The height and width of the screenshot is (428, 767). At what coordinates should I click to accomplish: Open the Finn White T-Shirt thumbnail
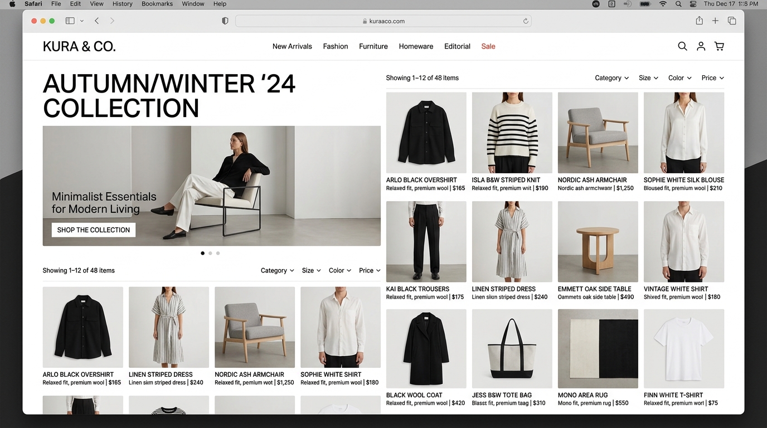point(683,349)
